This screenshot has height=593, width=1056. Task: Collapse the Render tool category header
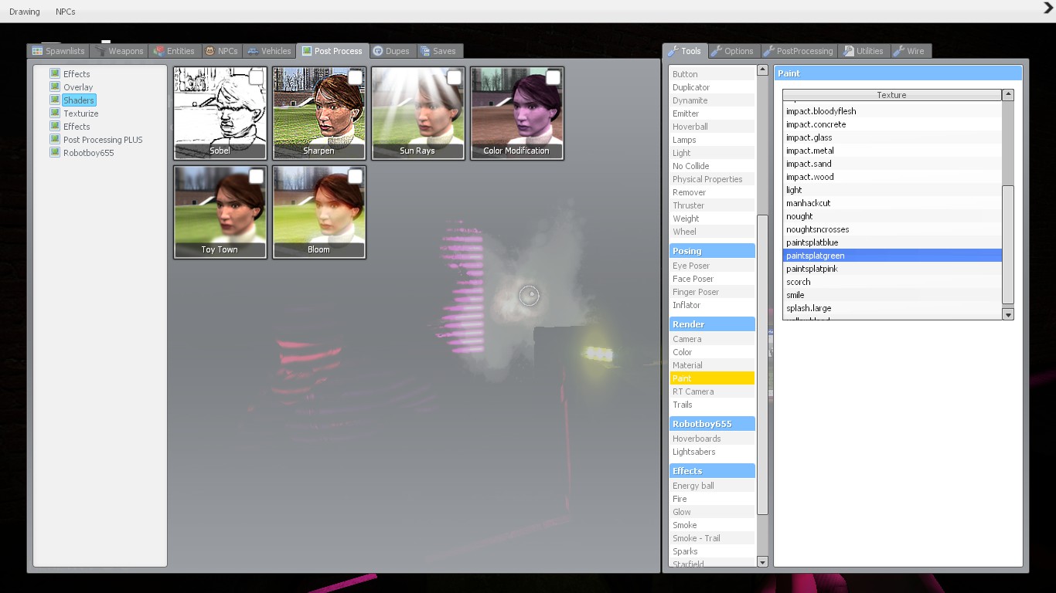[x=712, y=324]
